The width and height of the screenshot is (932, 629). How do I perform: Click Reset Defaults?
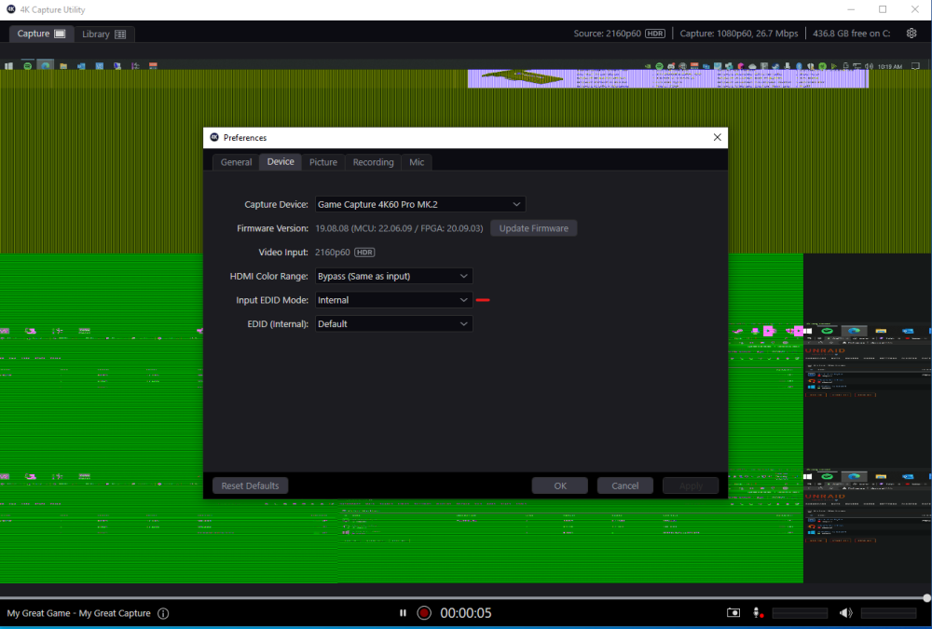click(250, 485)
